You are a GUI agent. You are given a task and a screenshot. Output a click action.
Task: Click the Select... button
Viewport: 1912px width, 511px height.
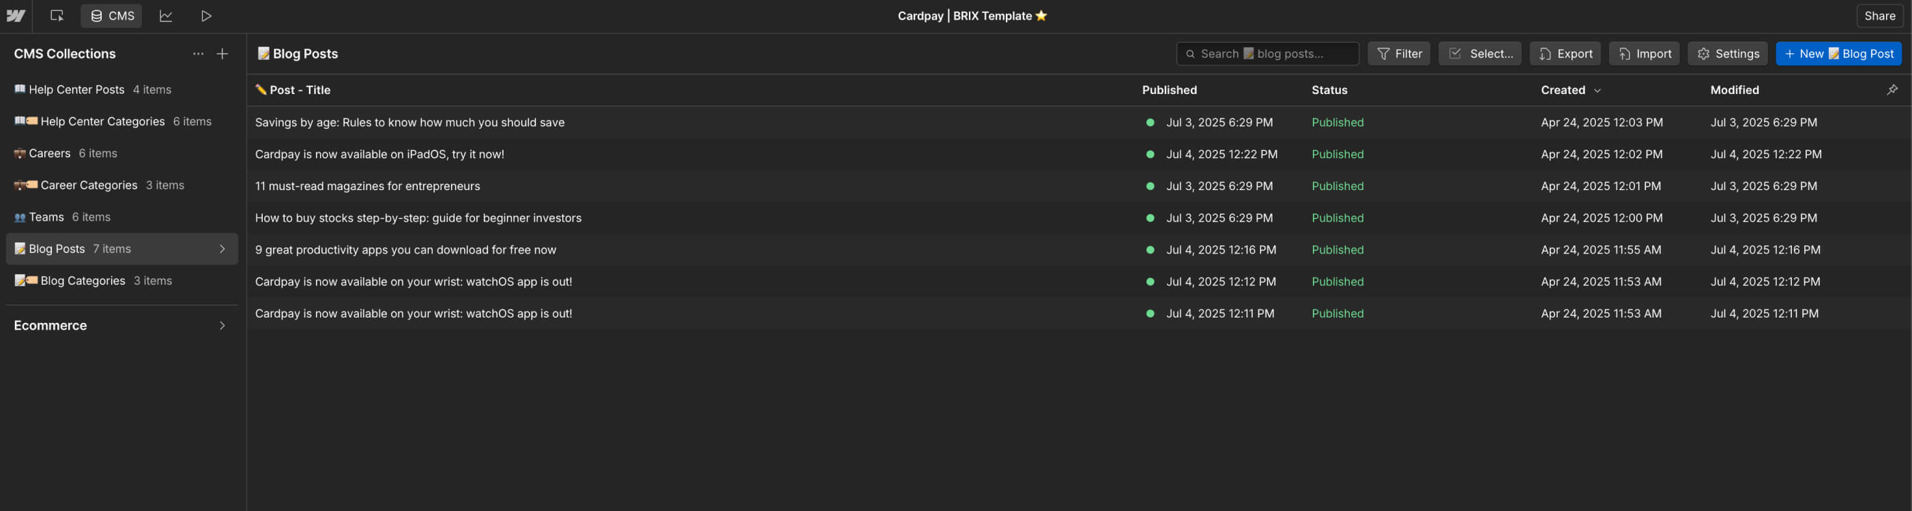1479,53
